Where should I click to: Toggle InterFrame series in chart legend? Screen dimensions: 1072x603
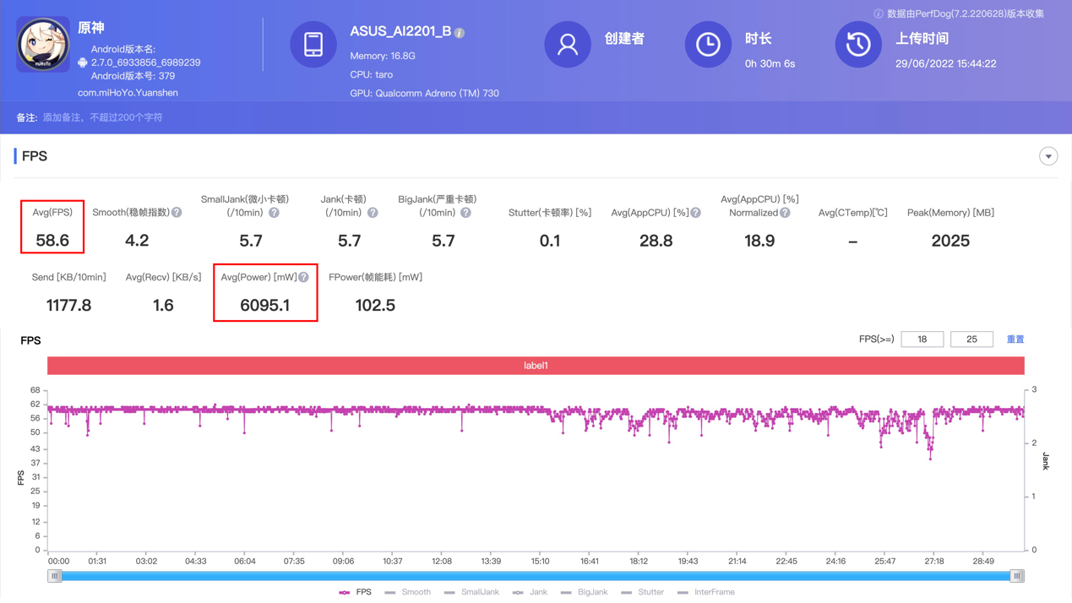pyautogui.click(x=706, y=592)
